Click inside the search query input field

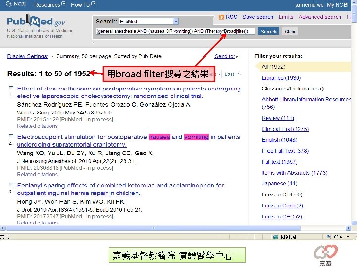tap(175, 31)
